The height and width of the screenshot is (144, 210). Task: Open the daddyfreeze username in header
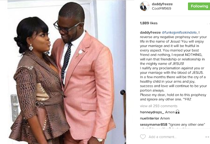(162, 4)
